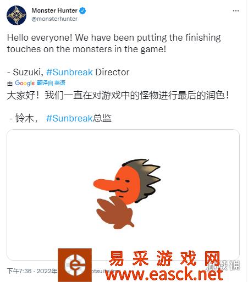This screenshot has width=248, height=282.
Task: Open the Monster Hunter profile avatar
Action: click(x=16, y=15)
